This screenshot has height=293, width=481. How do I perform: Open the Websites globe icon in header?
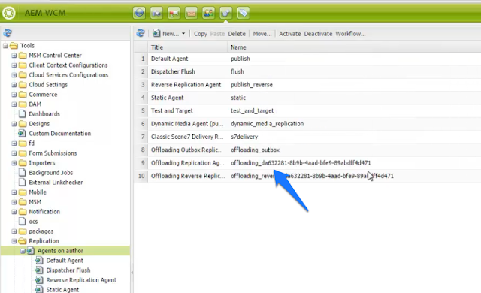pos(139,14)
